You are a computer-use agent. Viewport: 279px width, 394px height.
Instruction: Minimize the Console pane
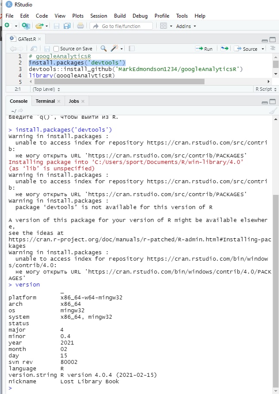click(265, 102)
